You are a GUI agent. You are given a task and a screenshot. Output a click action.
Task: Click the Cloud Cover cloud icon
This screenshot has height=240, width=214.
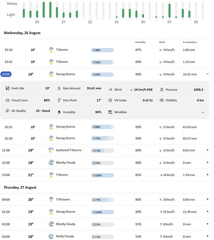pos(8,101)
